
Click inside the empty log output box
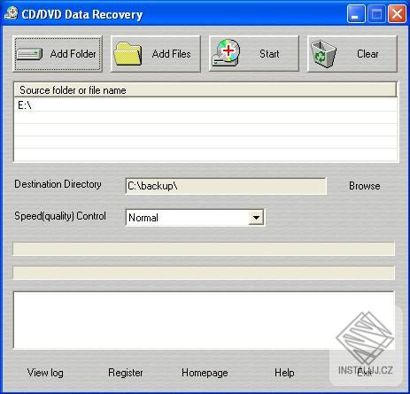point(204,321)
